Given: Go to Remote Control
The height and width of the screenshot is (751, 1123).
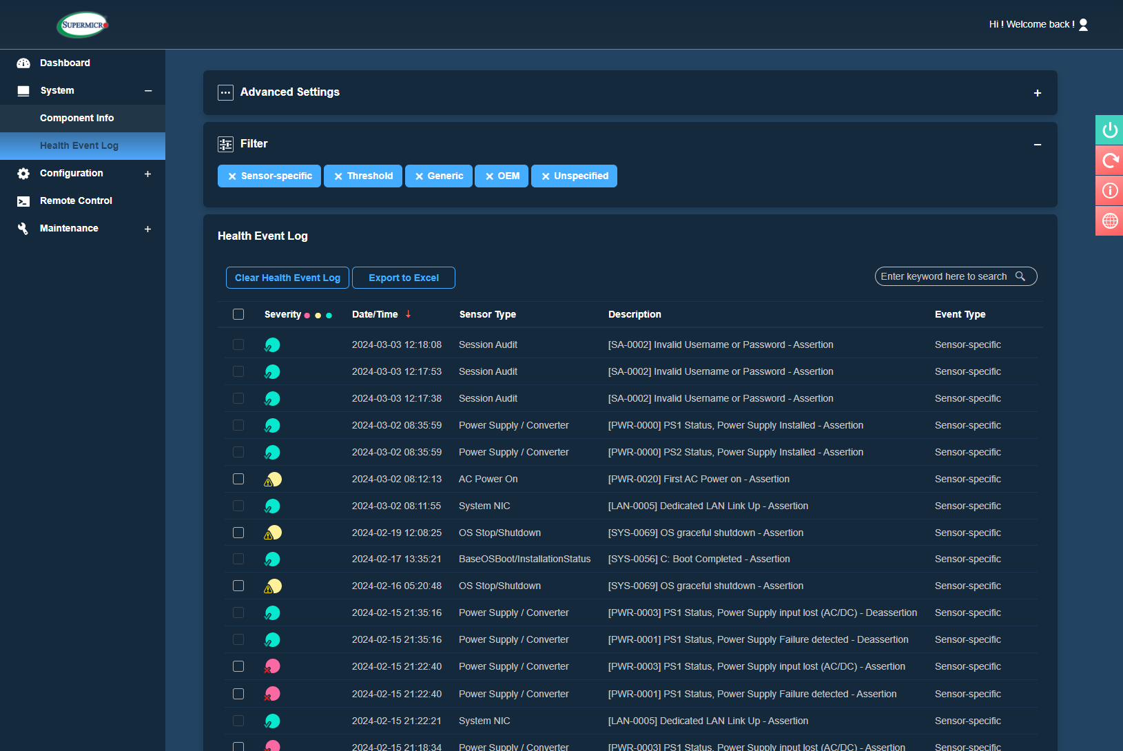Looking at the screenshot, I should tap(76, 201).
